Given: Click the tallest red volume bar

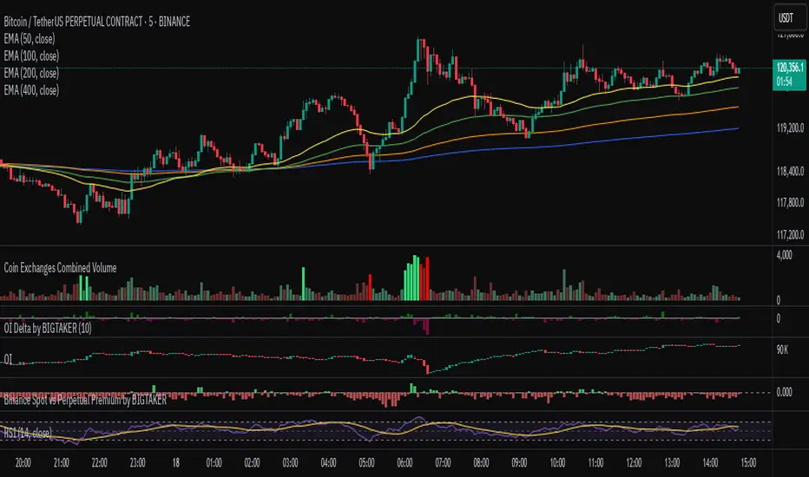Looking at the screenshot, I should 427,278.
